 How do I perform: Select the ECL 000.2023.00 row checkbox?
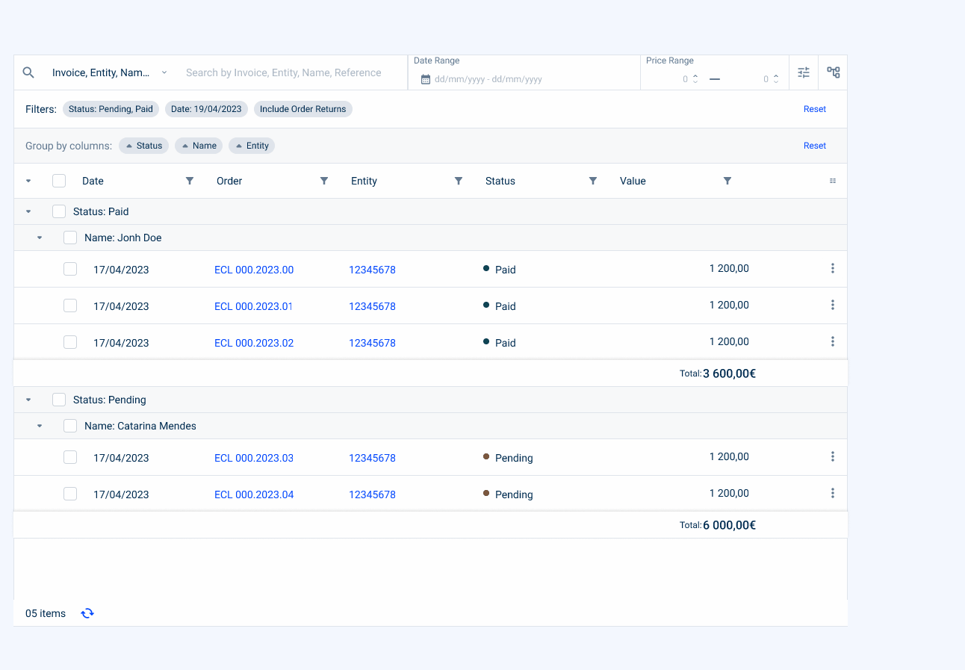tap(70, 269)
